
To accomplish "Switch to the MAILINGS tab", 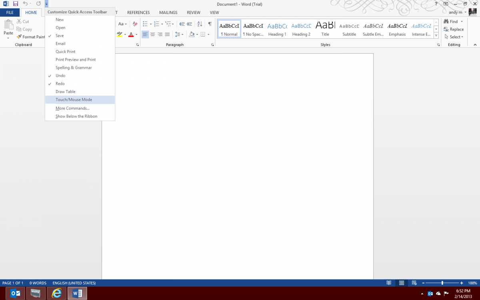I will pyautogui.click(x=168, y=12).
